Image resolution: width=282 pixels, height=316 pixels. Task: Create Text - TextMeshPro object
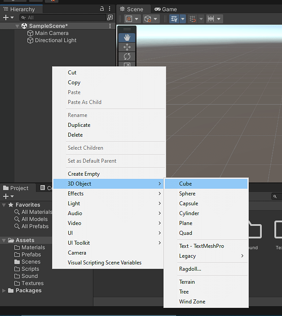206,246
